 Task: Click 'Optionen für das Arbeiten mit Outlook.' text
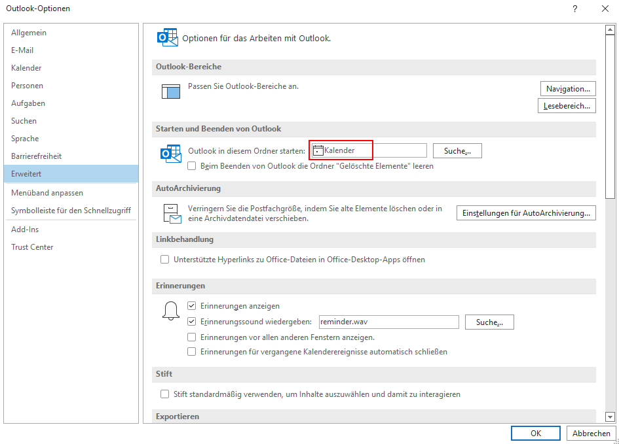click(x=257, y=38)
